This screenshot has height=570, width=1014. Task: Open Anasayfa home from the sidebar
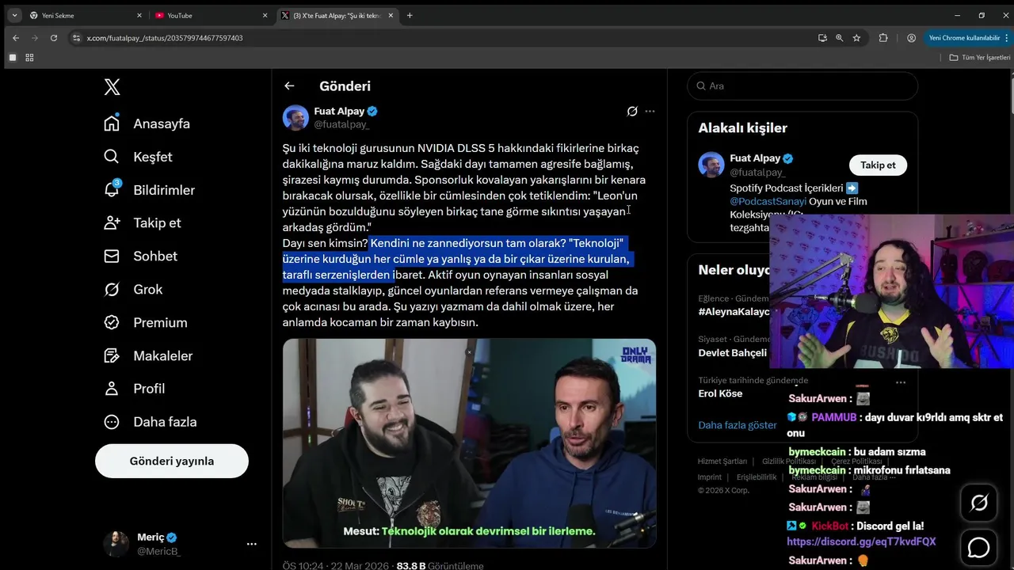147,123
